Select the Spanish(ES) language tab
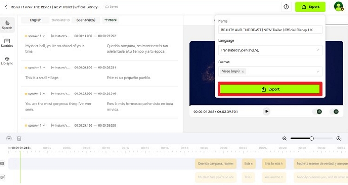 (86, 20)
